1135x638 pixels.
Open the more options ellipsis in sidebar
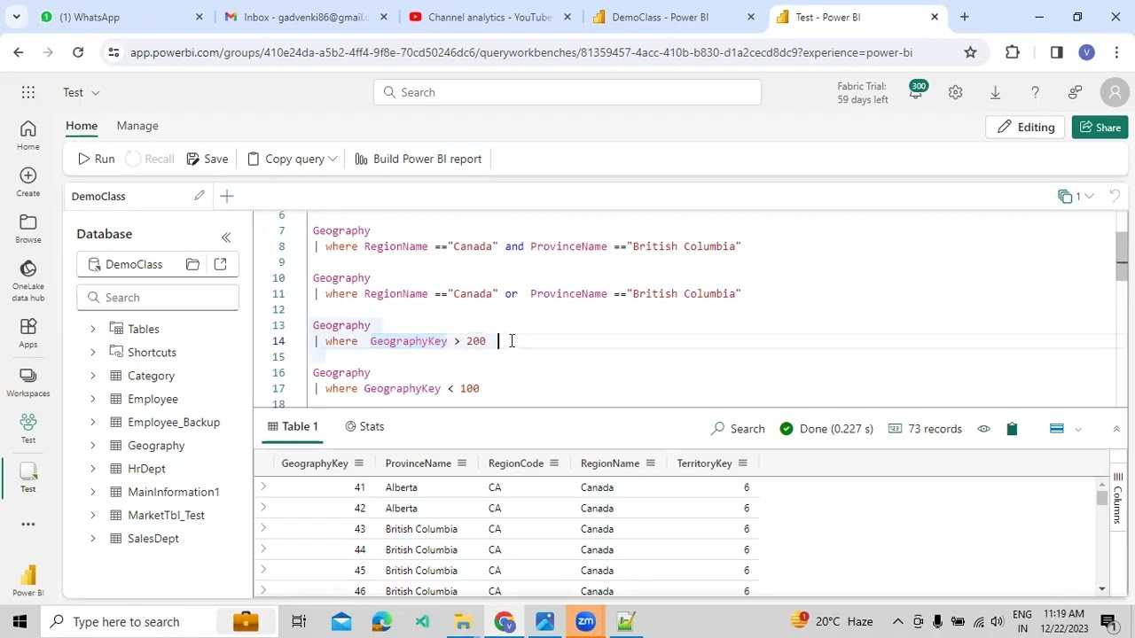[28, 525]
